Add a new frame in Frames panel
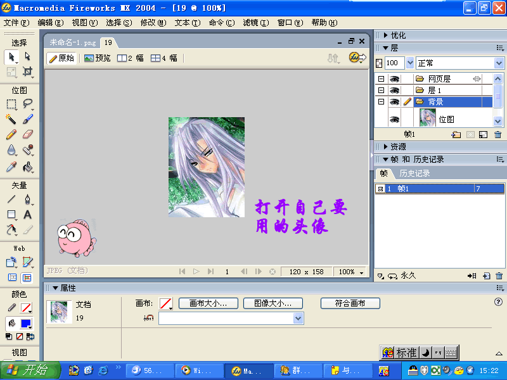 coord(486,276)
